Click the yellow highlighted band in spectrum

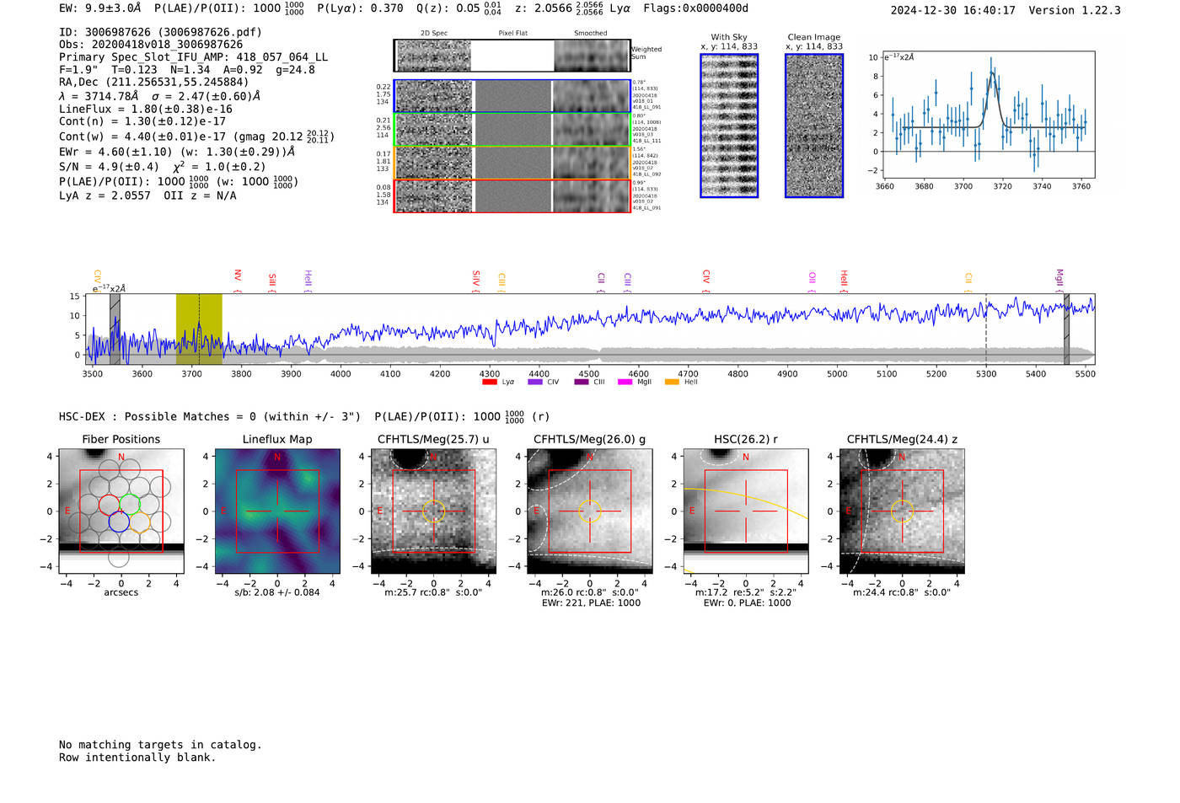pos(199,329)
